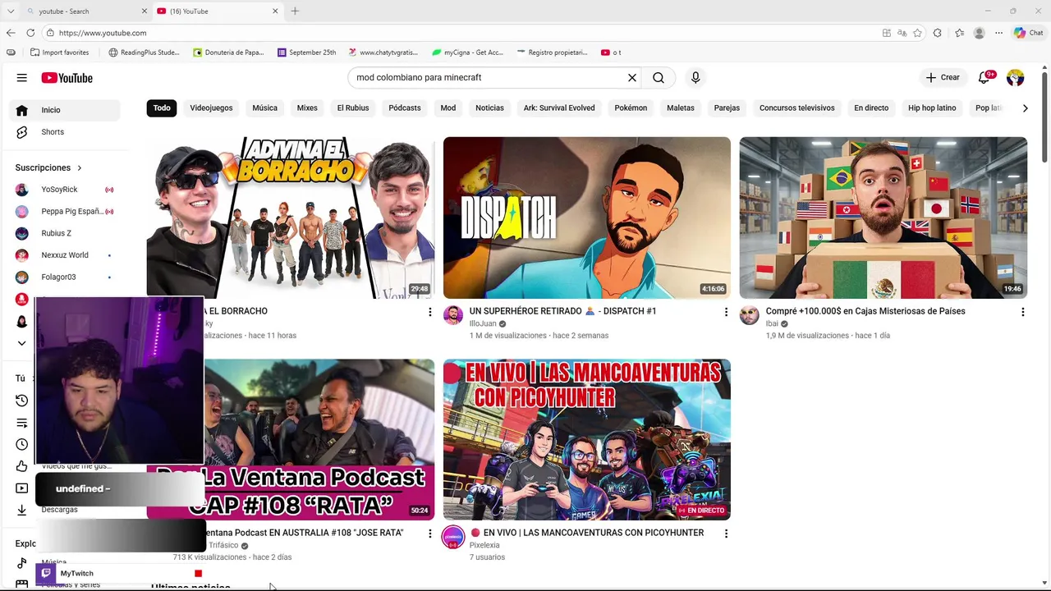Image resolution: width=1051 pixels, height=591 pixels.
Task: Open the ReadingPlus Stude... bookmark
Action: click(x=144, y=53)
